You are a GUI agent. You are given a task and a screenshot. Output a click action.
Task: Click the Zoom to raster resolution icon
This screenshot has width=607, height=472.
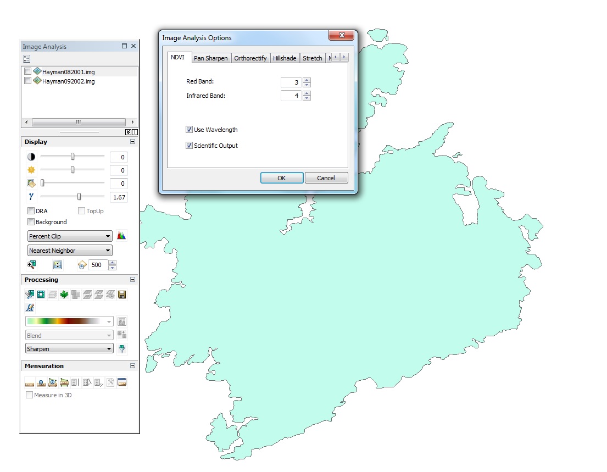(x=32, y=265)
